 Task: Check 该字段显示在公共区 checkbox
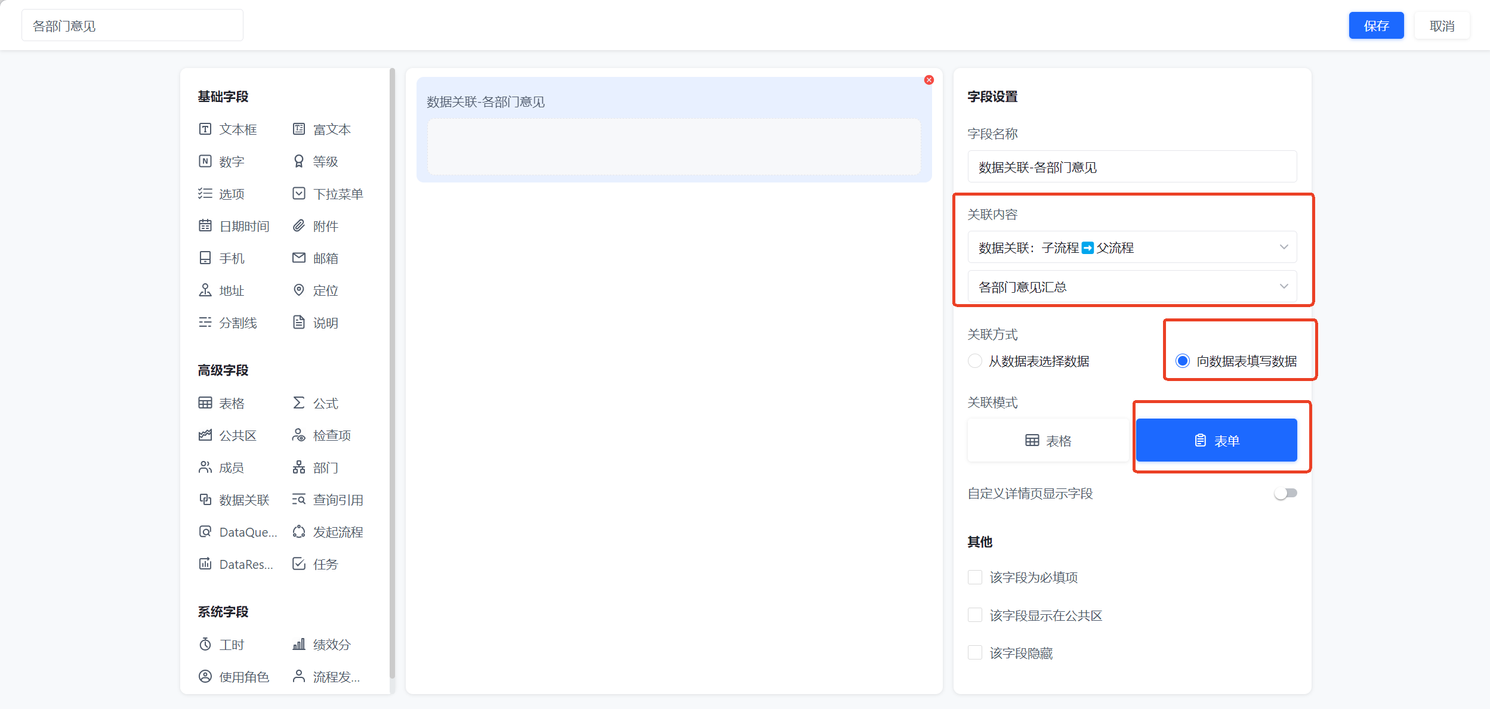point(974,615)
